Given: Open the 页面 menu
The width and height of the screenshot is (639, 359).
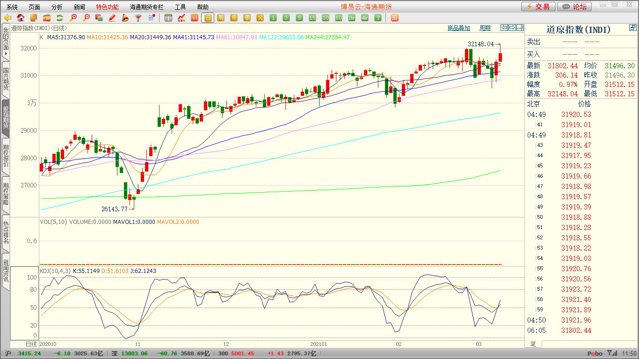Looking at the screenshot, I should (35, 7).
